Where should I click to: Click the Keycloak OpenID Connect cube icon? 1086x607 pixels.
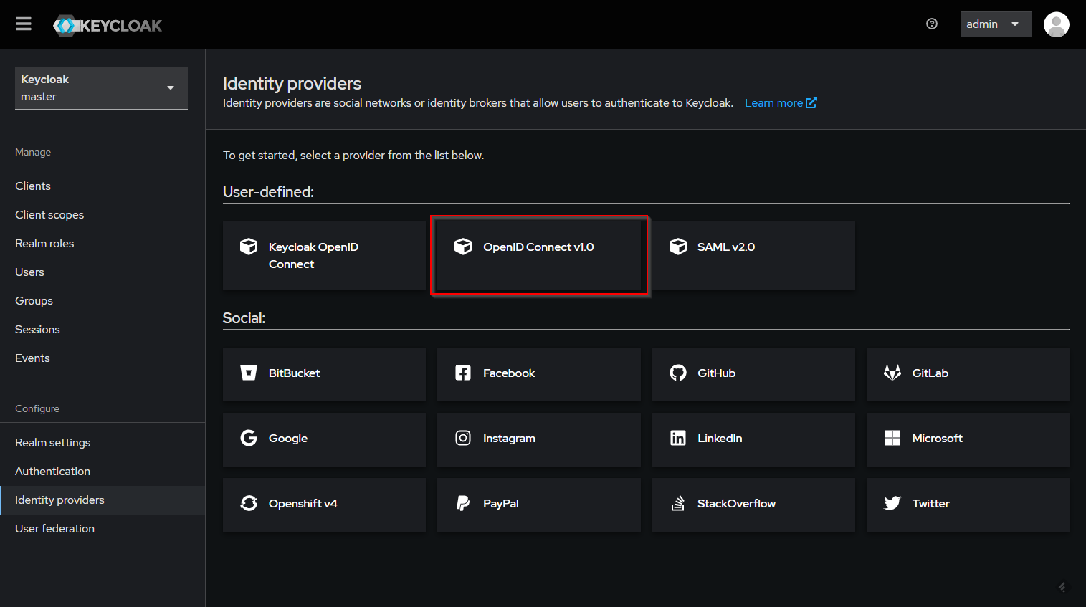[x=249, y=247]
